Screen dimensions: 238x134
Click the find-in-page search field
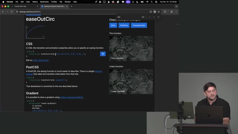pyautogui.click(x=129, y=17)
